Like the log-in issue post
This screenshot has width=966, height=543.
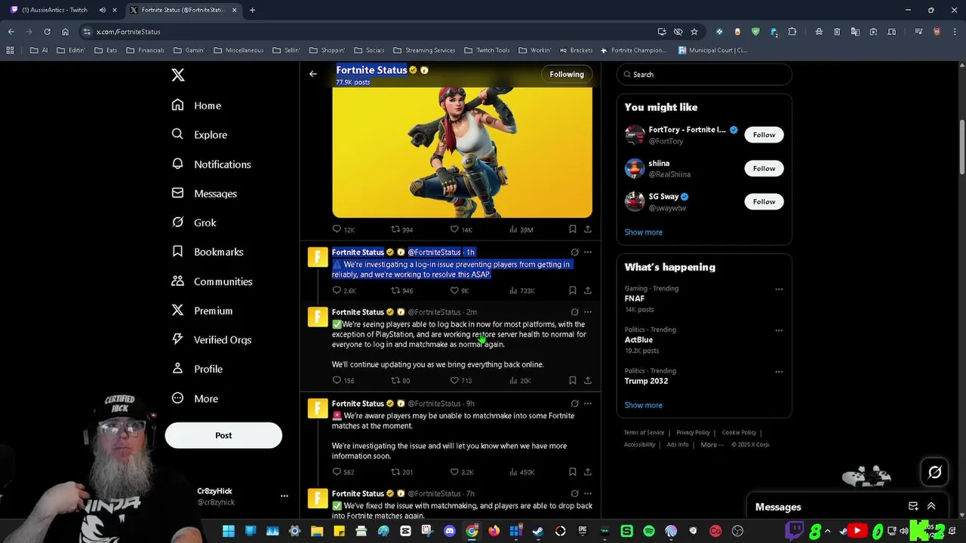point(454,290)
